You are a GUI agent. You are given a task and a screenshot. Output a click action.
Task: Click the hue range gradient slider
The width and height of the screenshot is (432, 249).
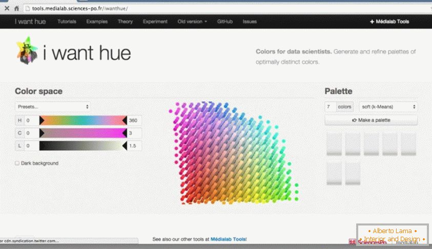pyautogui.click(x=83, y=120)
